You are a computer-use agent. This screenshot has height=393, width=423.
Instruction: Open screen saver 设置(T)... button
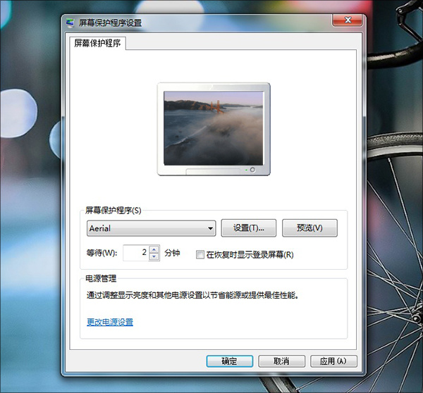(248, 228)
